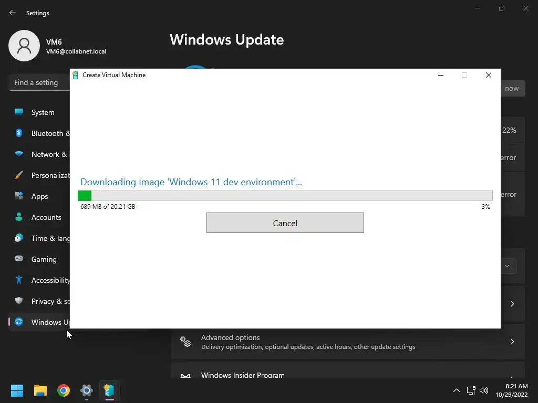Image resolution: width=538 pixels, height=403 pixels.
Task: Click the Time & language clock icon
Action: pos(19,238)
